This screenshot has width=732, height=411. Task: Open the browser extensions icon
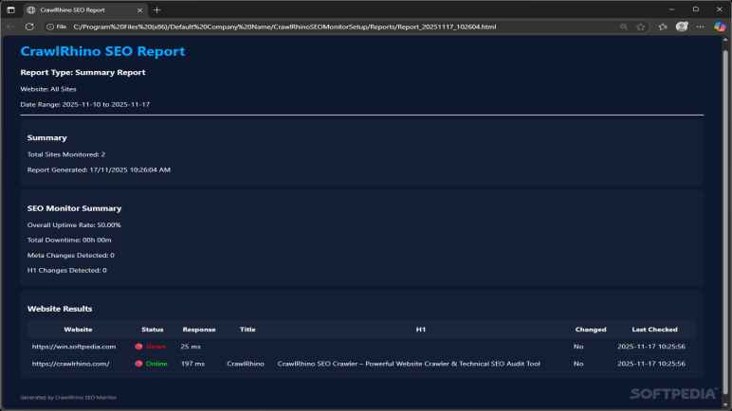point(663,27)
